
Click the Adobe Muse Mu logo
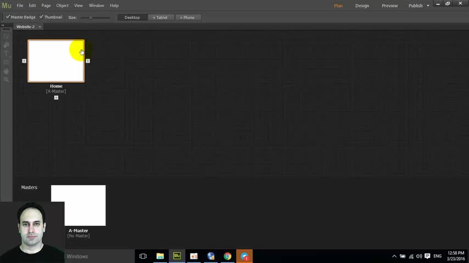click(x=6, y=5)
